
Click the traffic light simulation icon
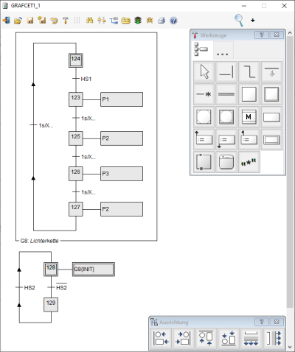tap(138, 21)
